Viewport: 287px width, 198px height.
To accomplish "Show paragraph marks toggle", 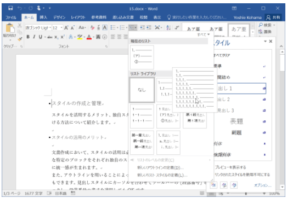I will point(177,27).
